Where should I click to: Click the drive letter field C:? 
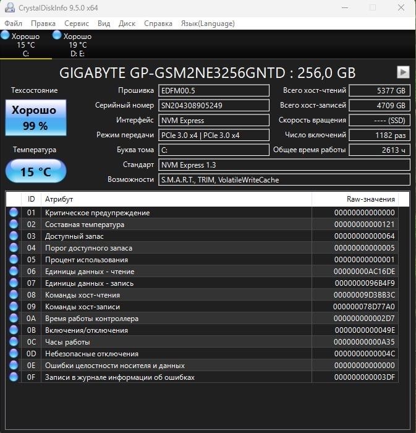click(214, 150)
